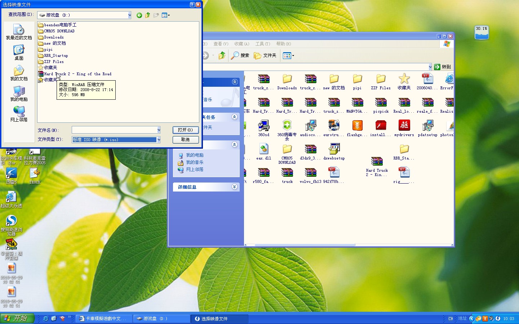Open My Computer in the places bar
The height and width of the screenshot is (324, 519).
[19, 93]
